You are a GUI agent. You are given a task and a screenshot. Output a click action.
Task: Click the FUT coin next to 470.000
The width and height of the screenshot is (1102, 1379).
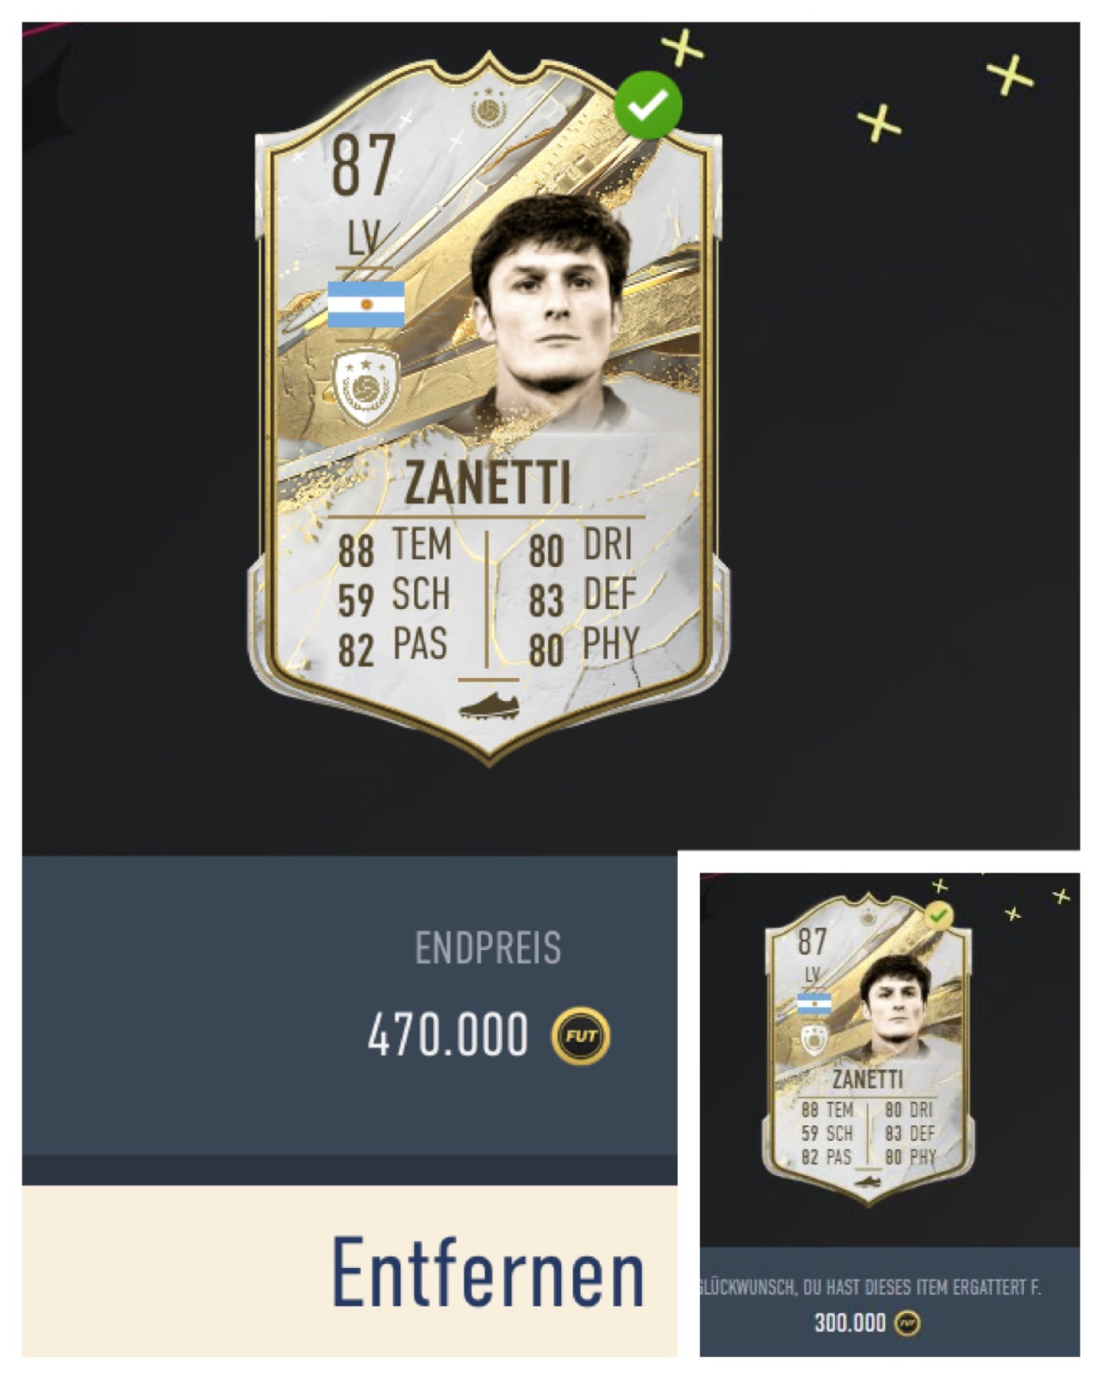coord(580,1036)
